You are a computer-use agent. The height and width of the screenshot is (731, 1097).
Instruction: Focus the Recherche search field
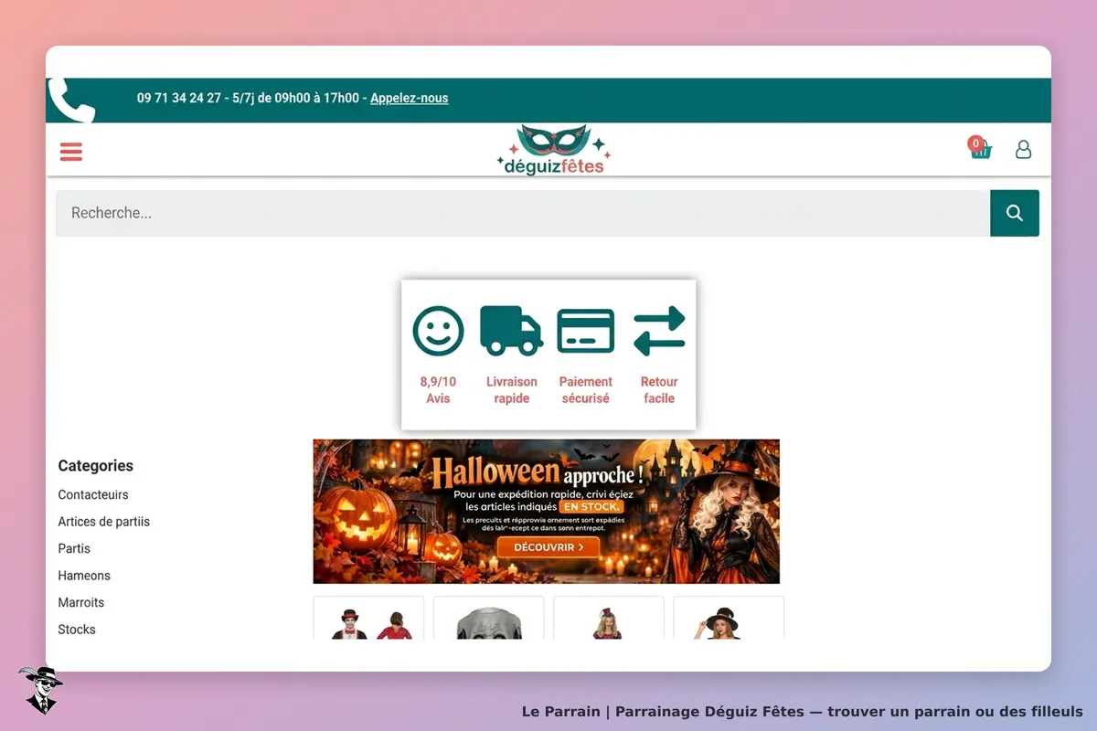pyautogui.click(x=523, y=213)
